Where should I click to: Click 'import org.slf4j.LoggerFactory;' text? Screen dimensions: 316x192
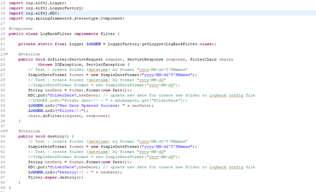pos(46,8)
